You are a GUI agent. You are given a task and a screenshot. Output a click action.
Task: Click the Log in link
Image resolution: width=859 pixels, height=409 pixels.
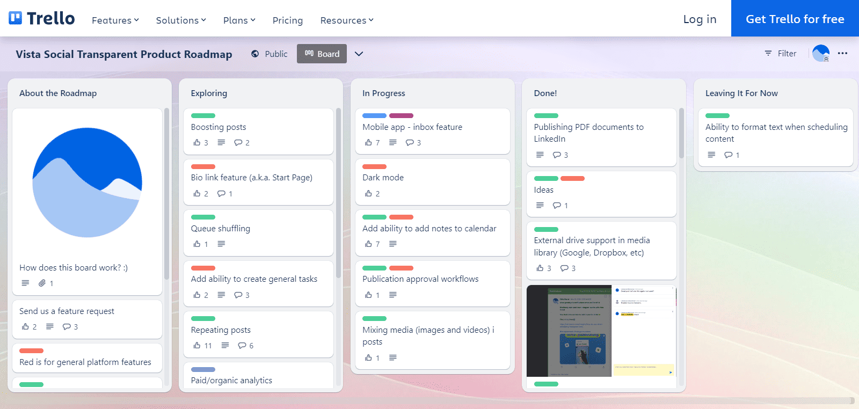pyautogui.click(x=700, y=19)
